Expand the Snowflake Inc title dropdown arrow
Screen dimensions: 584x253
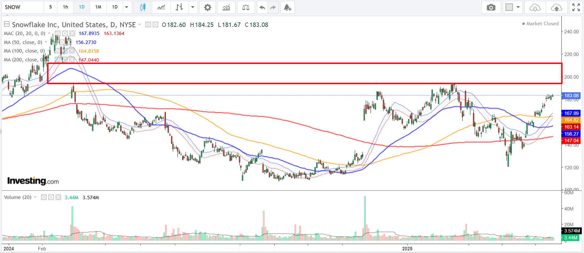click(x=140, y=25)
